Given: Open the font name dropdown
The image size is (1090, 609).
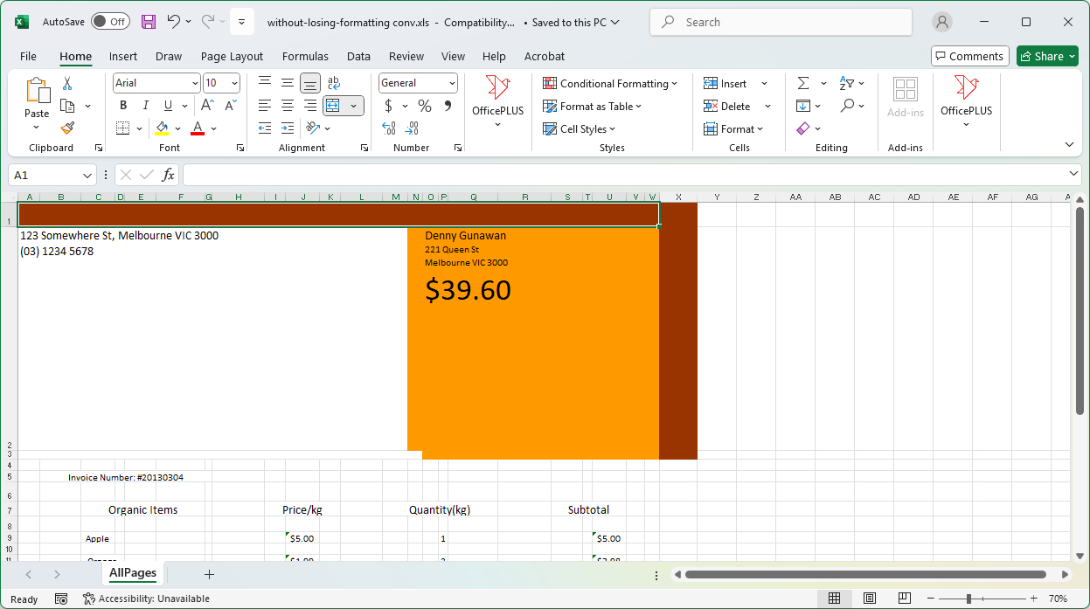Looking at the screenshot, I should (195, 83).
